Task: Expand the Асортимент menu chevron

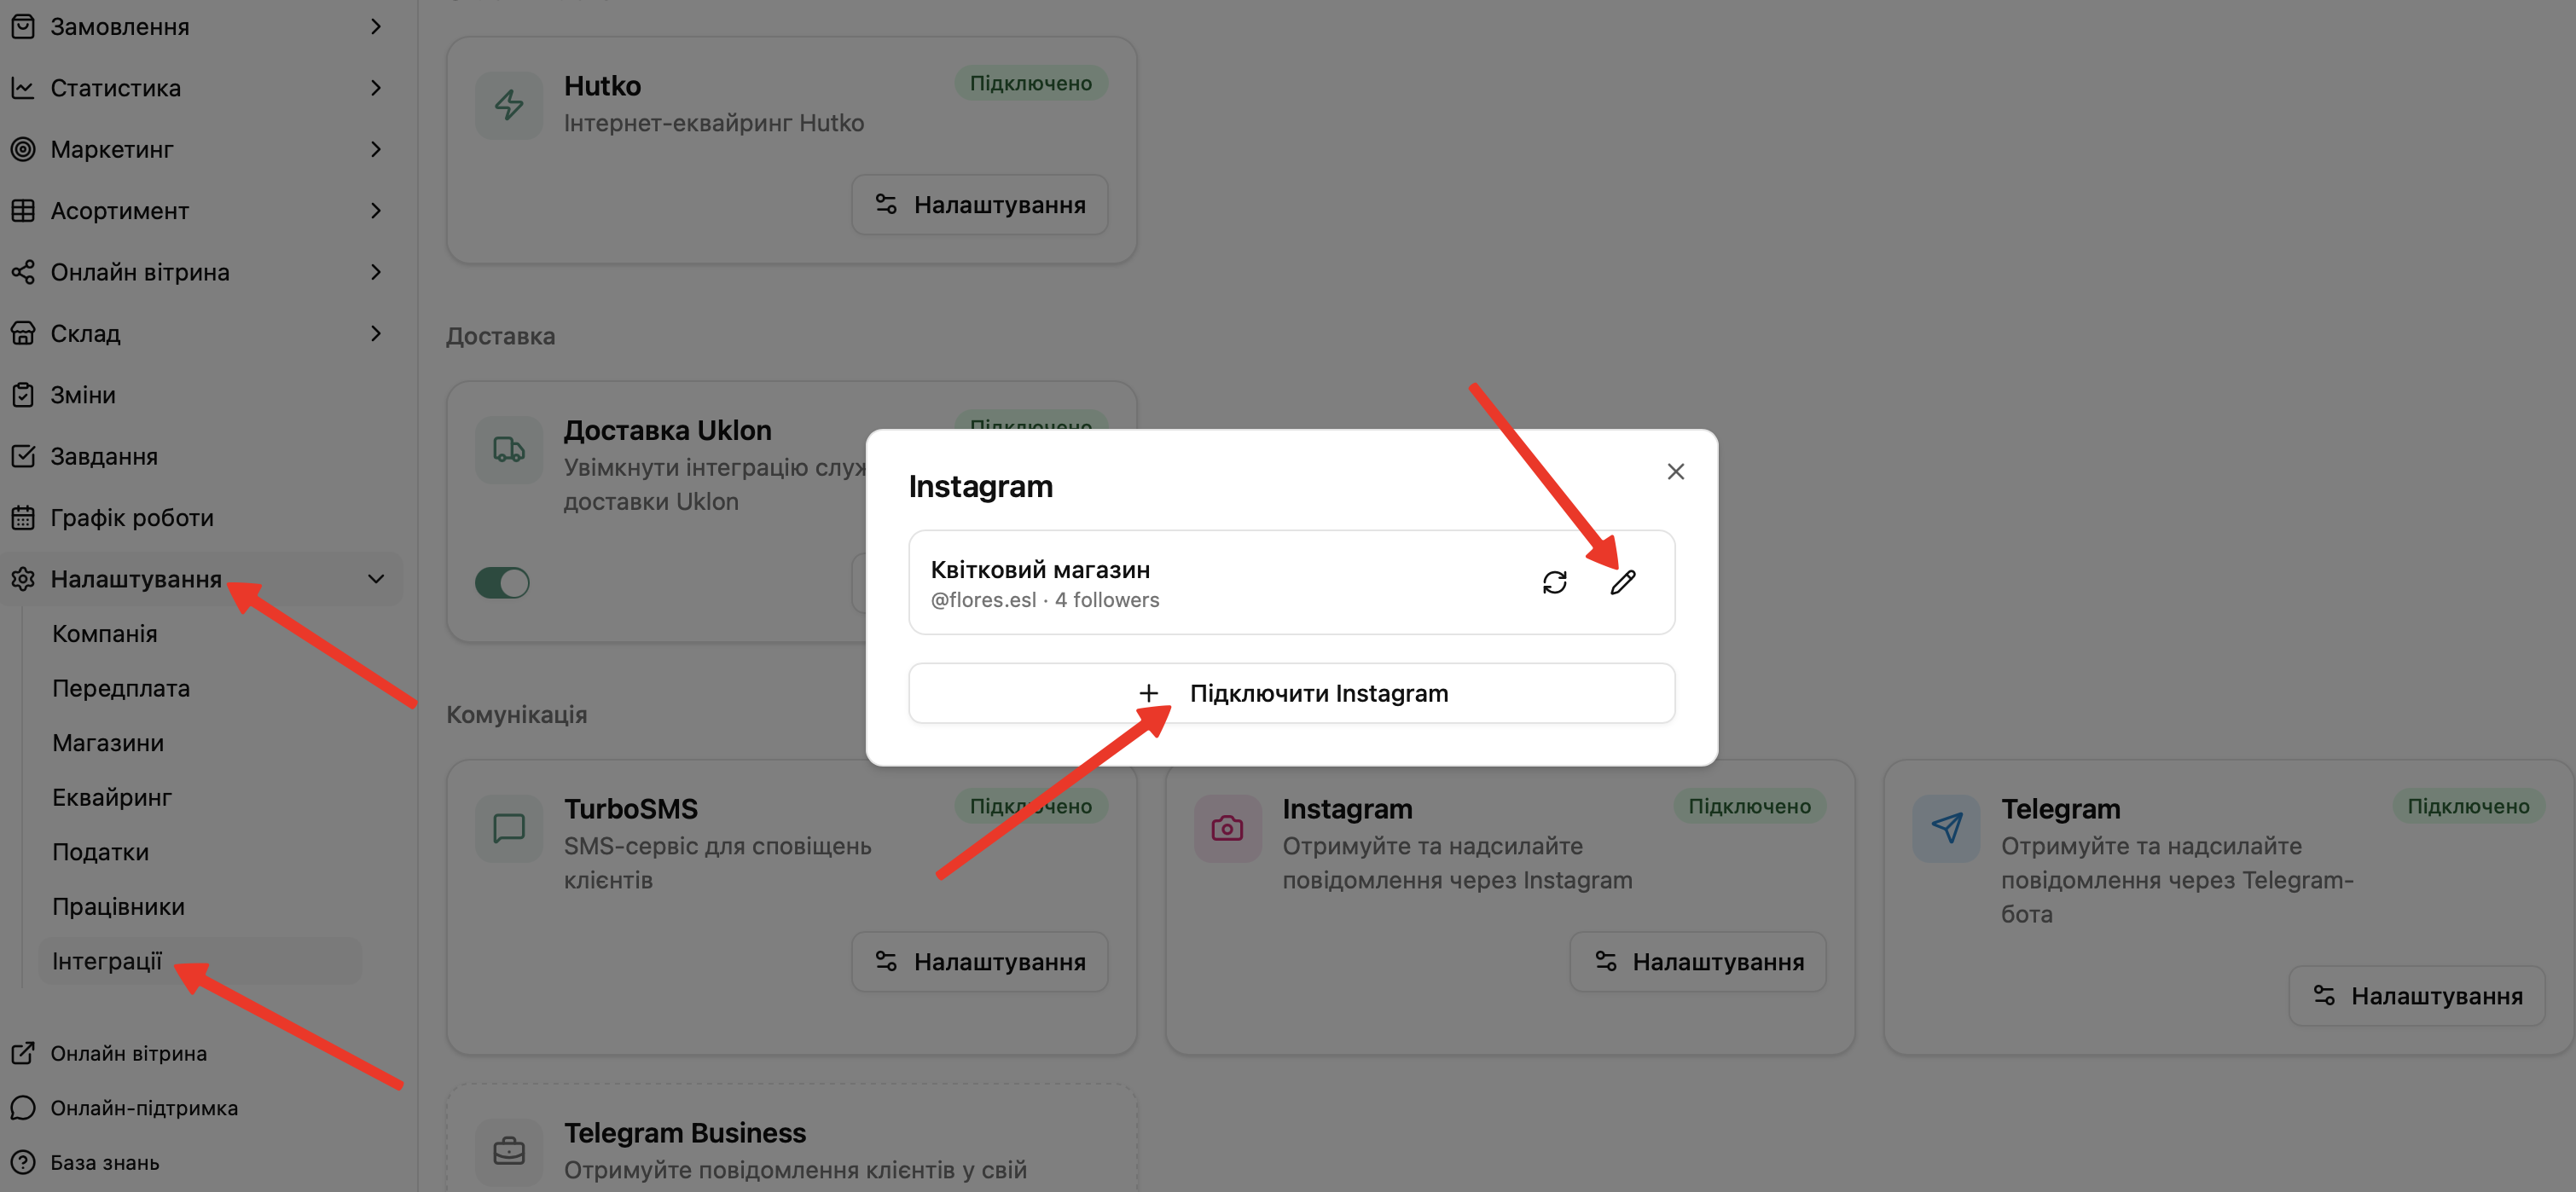Action: (x=376, y=211)
